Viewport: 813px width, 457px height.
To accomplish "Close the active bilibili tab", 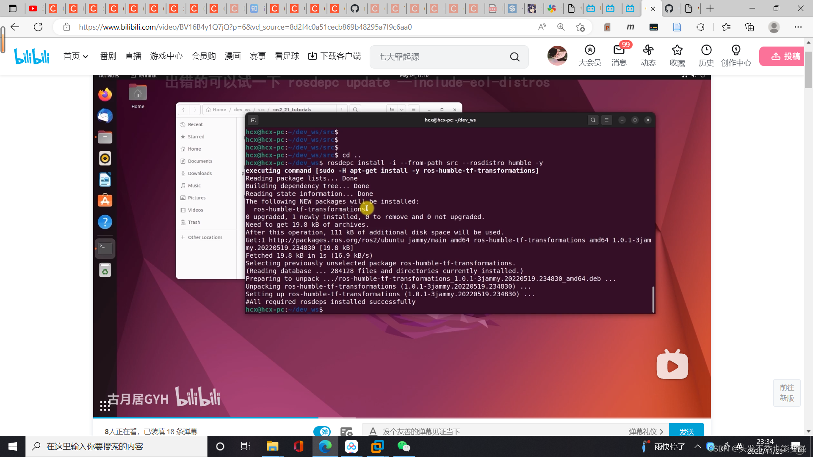I will (x=653, y=8).
